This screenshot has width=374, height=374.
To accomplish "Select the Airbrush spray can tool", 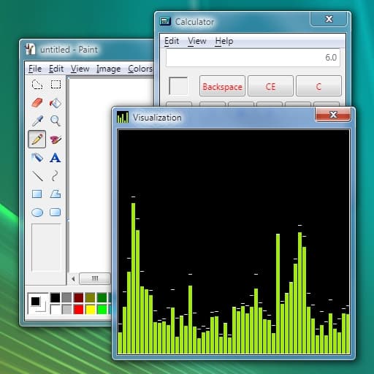I will (37, 158).
